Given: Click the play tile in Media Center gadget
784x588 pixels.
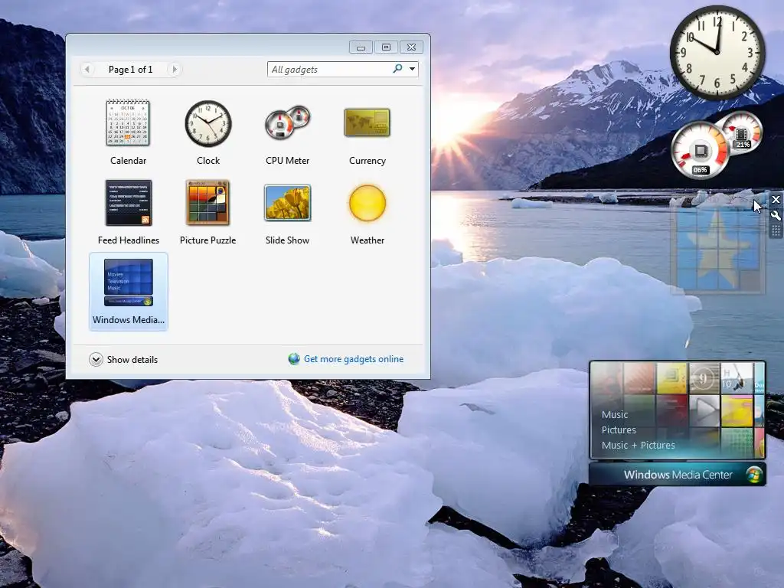Looking at the screenshot, I should coord(704,410).
